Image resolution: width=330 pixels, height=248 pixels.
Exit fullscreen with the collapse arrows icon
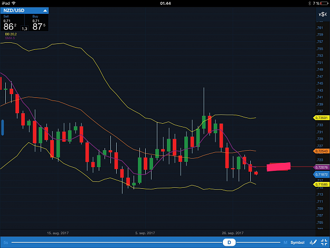324,242
